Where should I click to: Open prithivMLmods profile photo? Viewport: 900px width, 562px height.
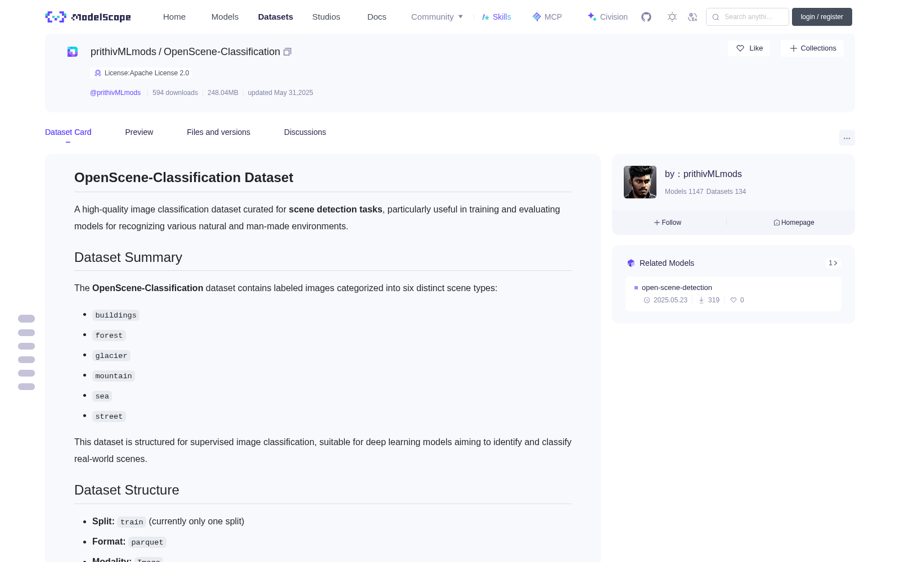pyautogui.click(x=640, y=182)
